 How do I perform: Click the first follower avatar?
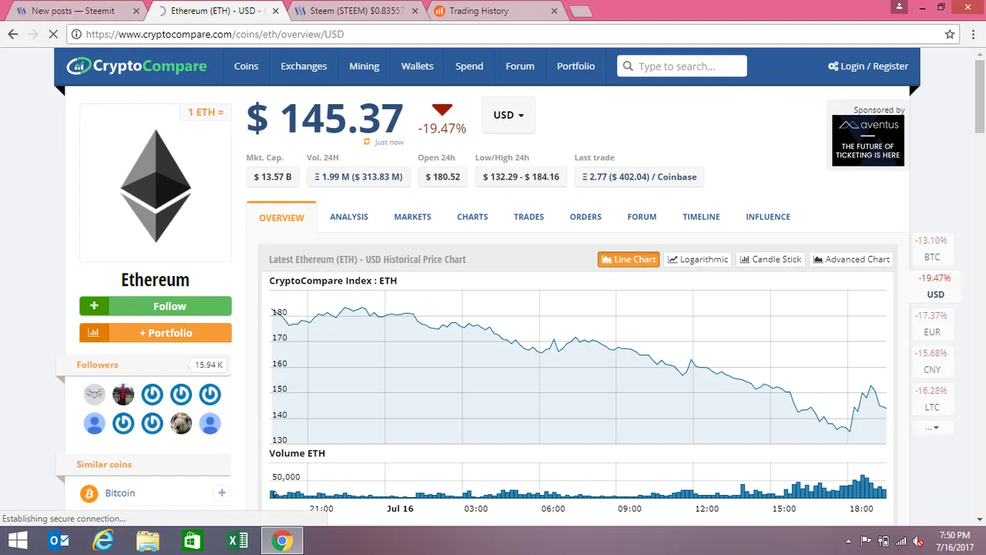point(94,395)
